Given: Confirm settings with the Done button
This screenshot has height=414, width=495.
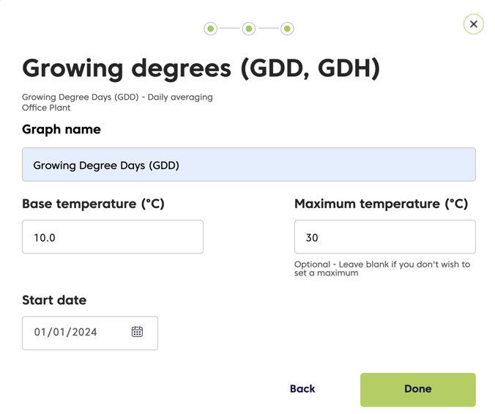Looking at the screenshot, I should pyautogui.click(x=418, y=390).
